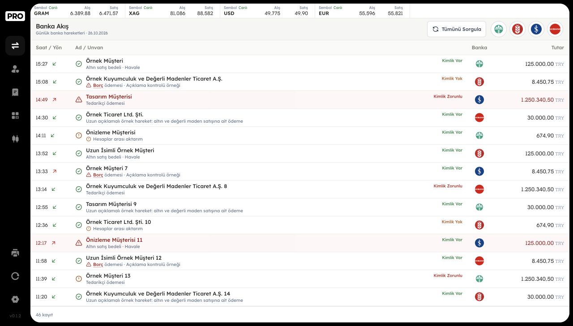573x326 pixels.
Task: Open the Uzun İsimli Örnek Müşteri row at 13:52
Action: coord(300,154)
